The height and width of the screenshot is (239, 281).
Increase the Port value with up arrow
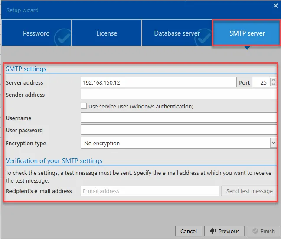click(274, 80)
